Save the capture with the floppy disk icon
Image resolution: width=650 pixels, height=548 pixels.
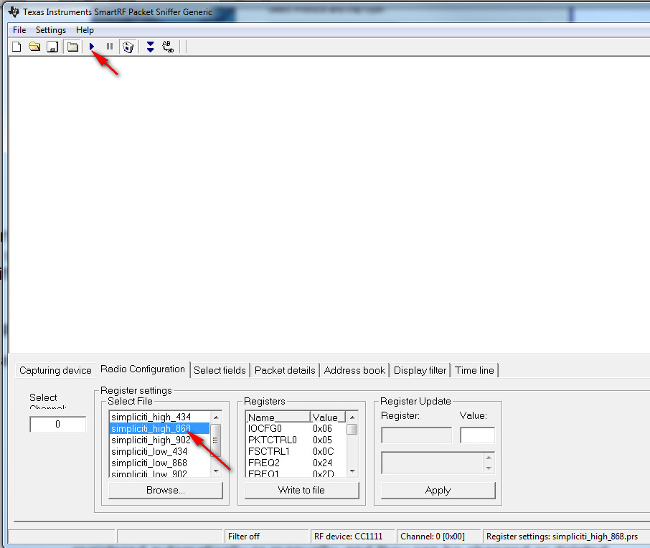pos(52,47)
